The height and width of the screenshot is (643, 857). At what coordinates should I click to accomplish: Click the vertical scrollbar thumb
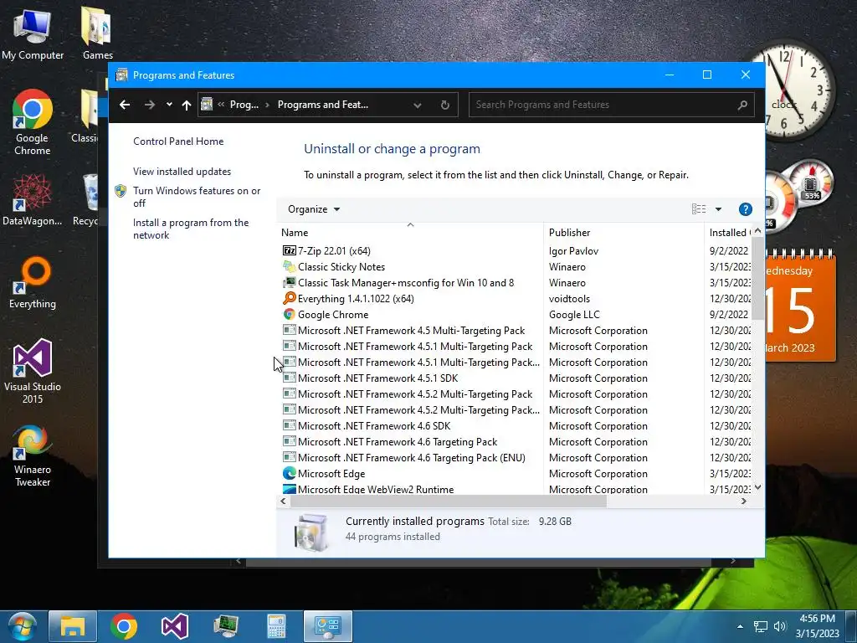coord(757,278)
